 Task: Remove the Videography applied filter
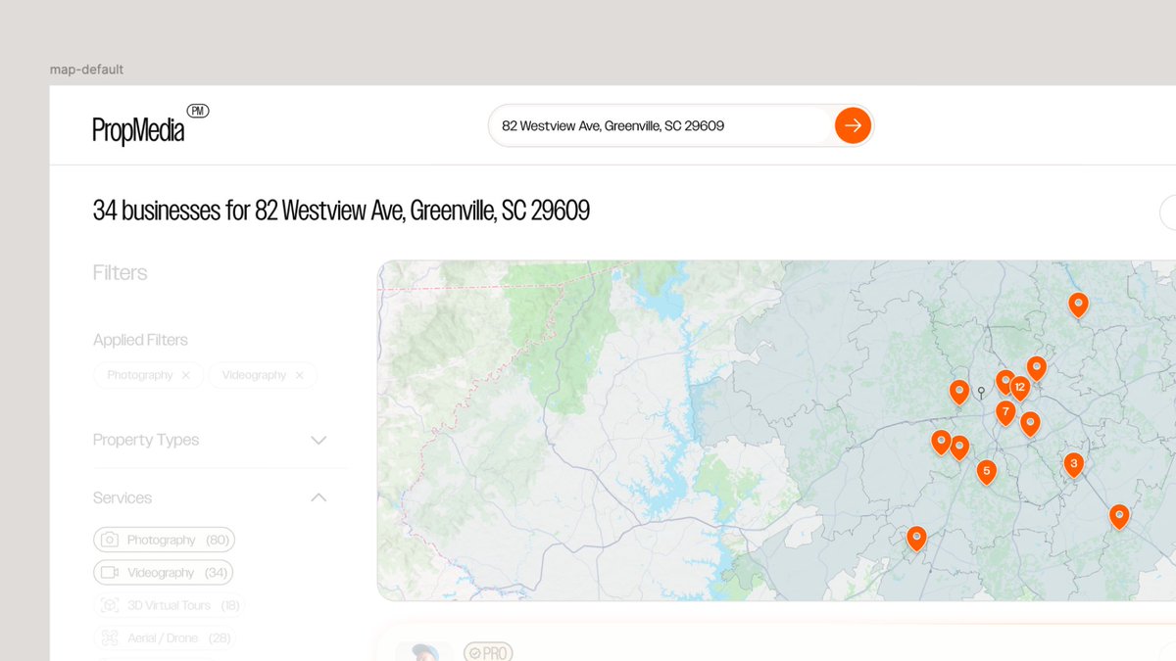coord(299,375)
